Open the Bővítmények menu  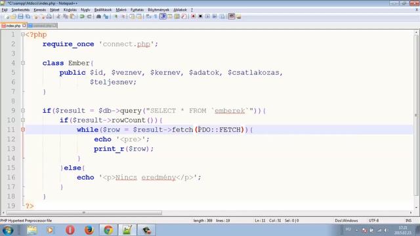159,10
